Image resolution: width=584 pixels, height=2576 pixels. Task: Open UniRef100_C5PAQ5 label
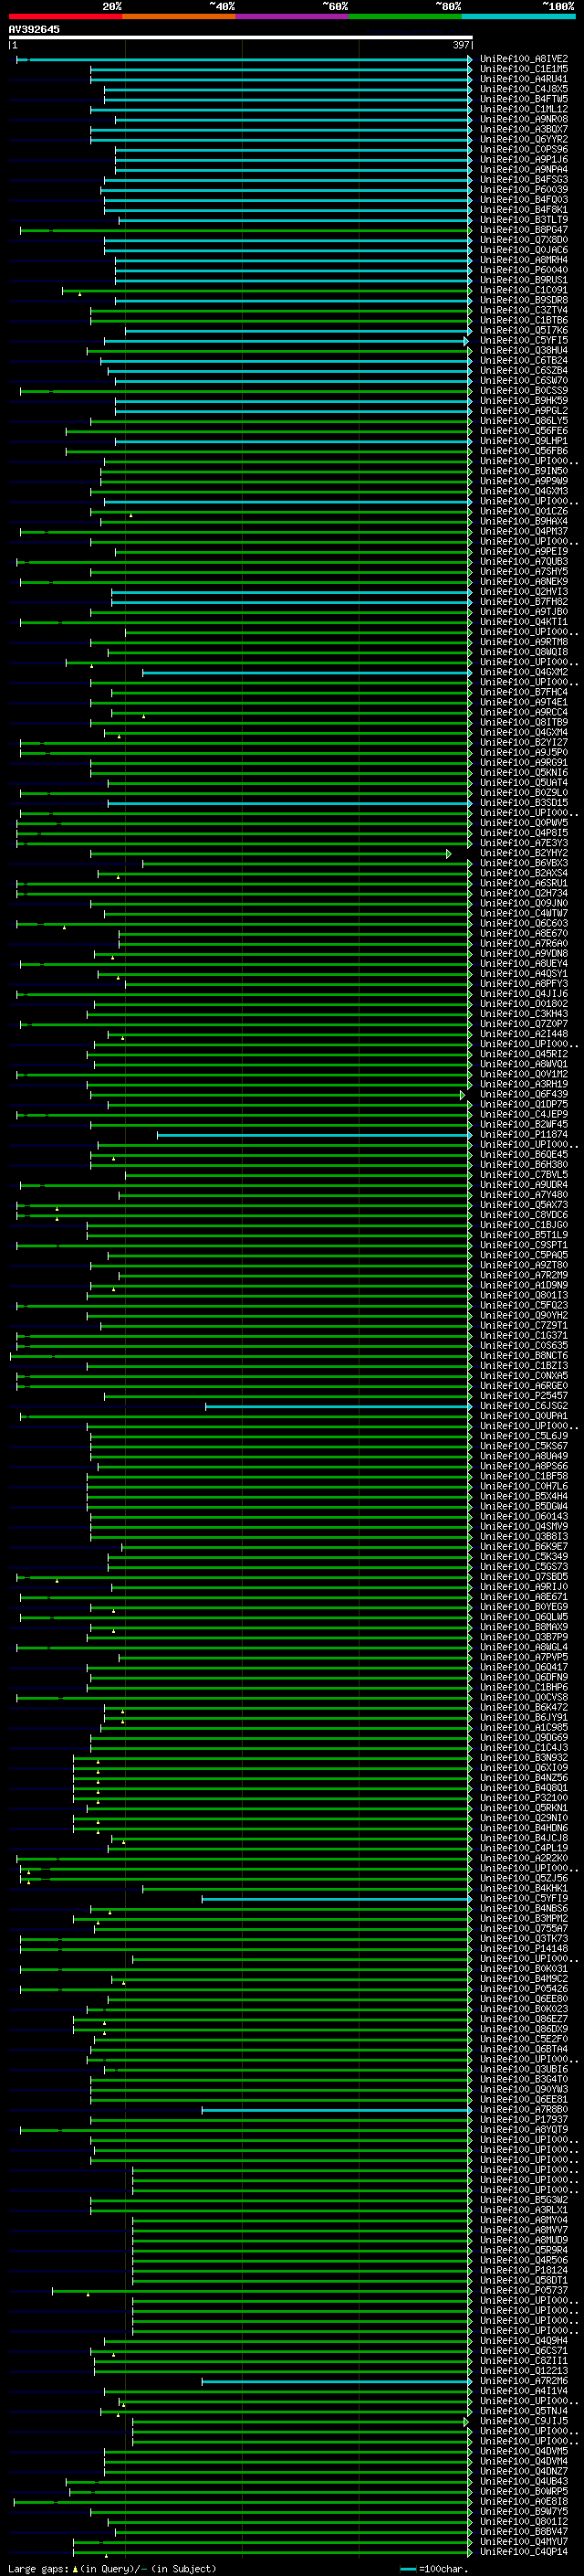tap(523, 1256)
